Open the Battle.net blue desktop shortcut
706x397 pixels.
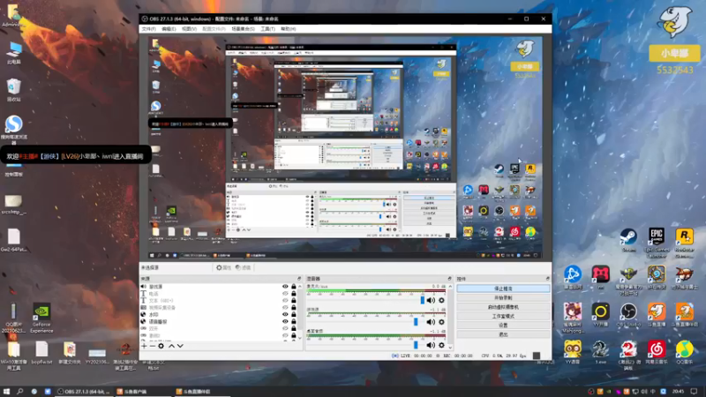(x=573, y=277)
